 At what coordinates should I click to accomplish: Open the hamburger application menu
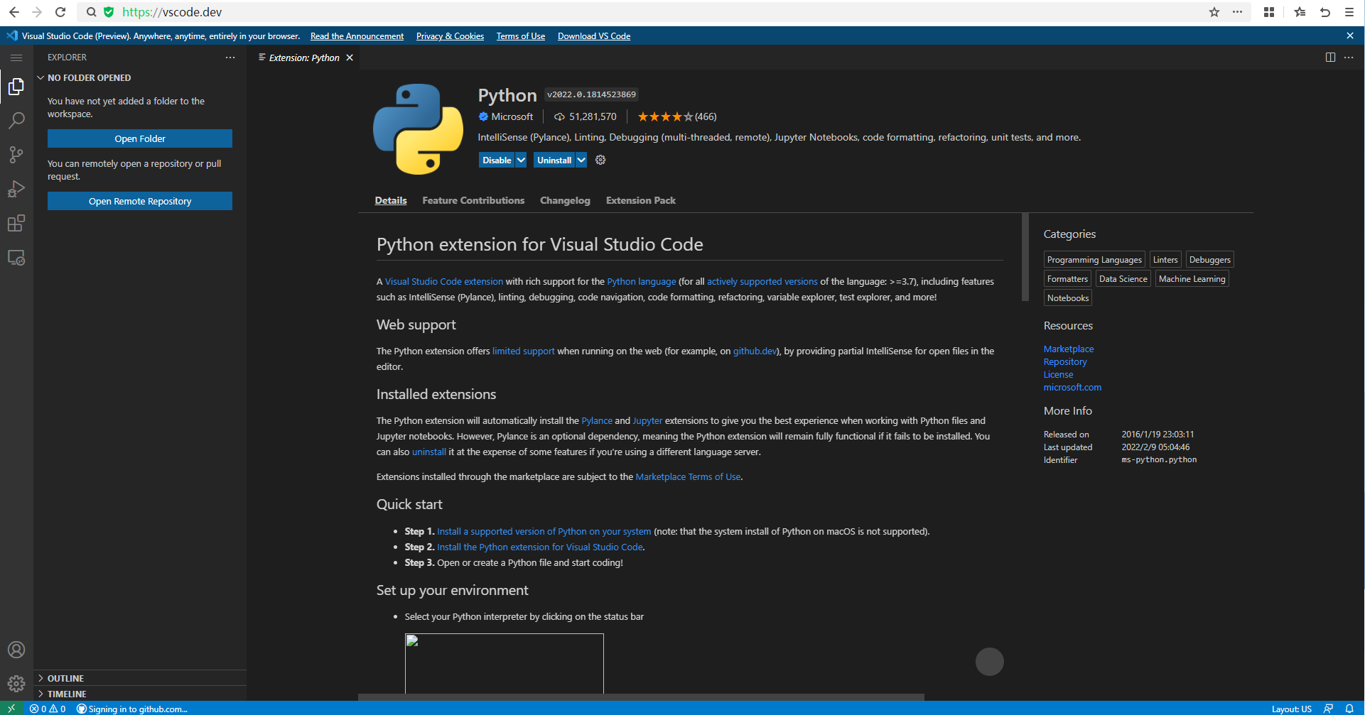(x=16, y=58)
